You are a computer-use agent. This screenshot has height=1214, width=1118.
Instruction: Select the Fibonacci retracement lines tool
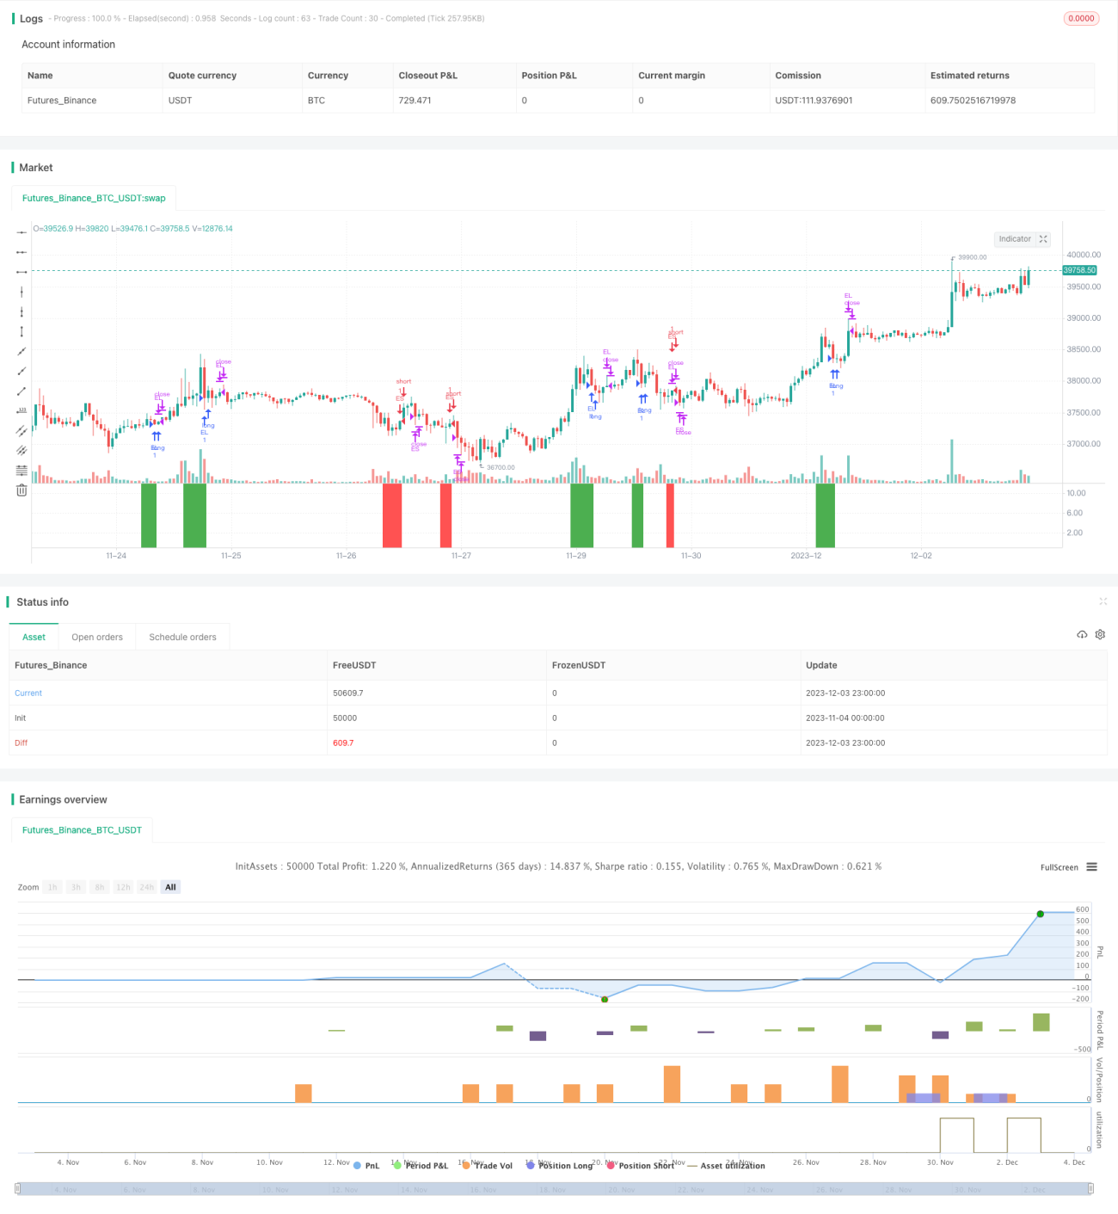tap(21, 470)
